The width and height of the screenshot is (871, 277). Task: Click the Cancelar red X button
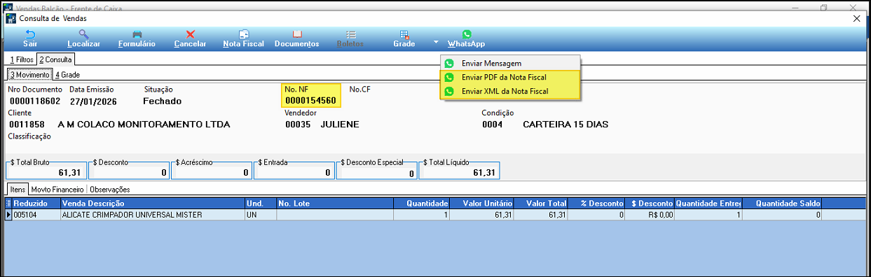pos(190,38)
